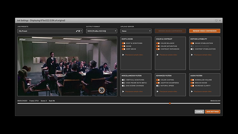Screen dimensions: 238x134
Task: Open the Audio Filters Play/pause sample video link
Action: click(x=203, y=91)
